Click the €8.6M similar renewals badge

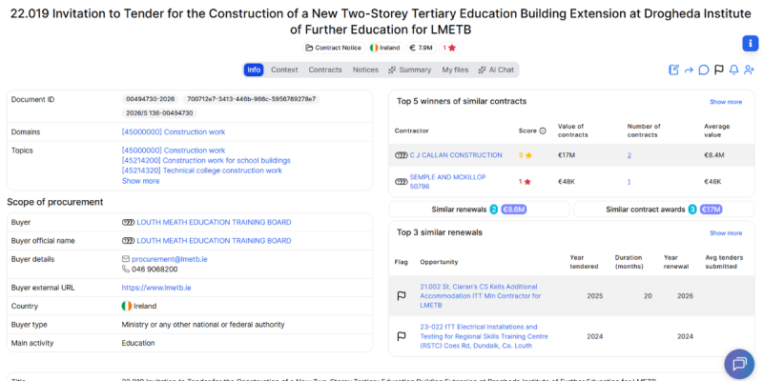(x=514, y=210)
